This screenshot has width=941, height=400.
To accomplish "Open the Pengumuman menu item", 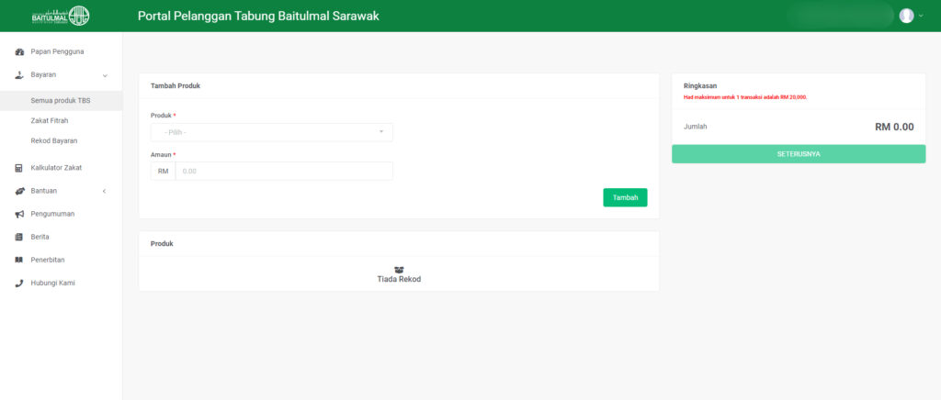I will pyautogui.click(x=52, y=214).
